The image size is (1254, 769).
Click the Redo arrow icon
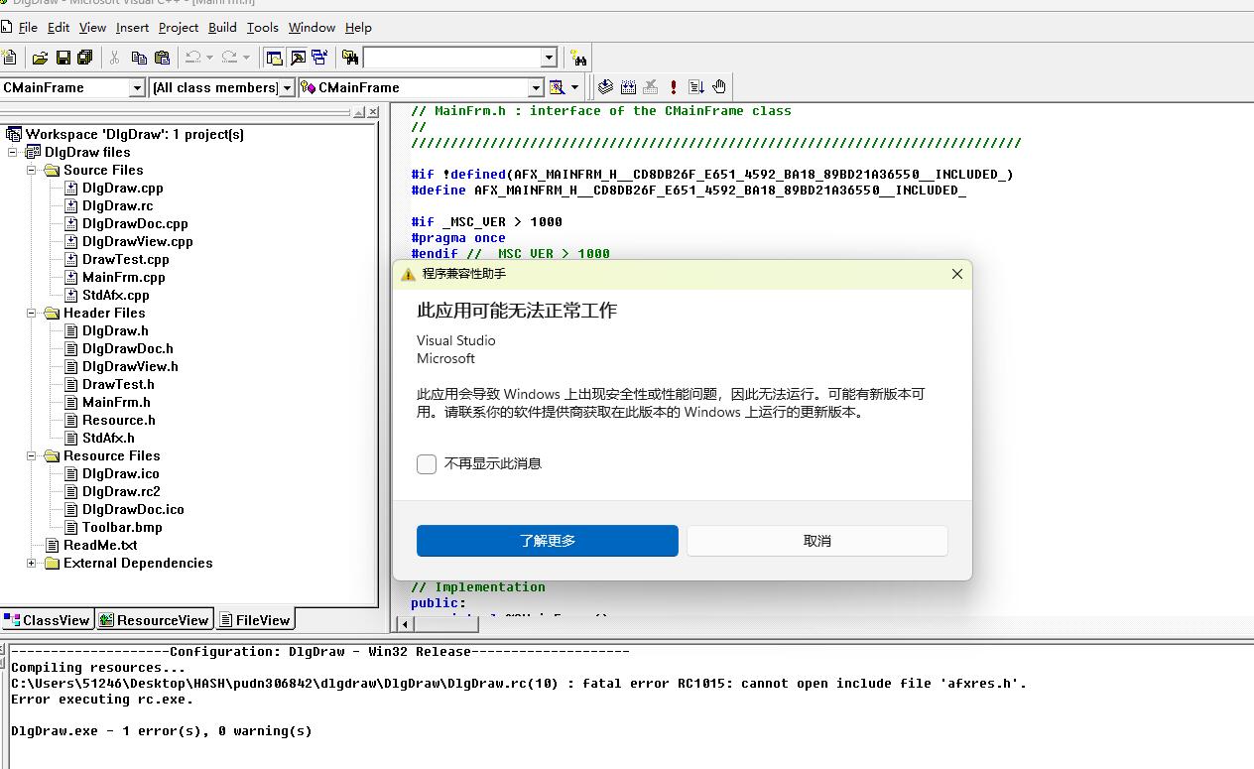pyautogui.click(x=230, y=58)
